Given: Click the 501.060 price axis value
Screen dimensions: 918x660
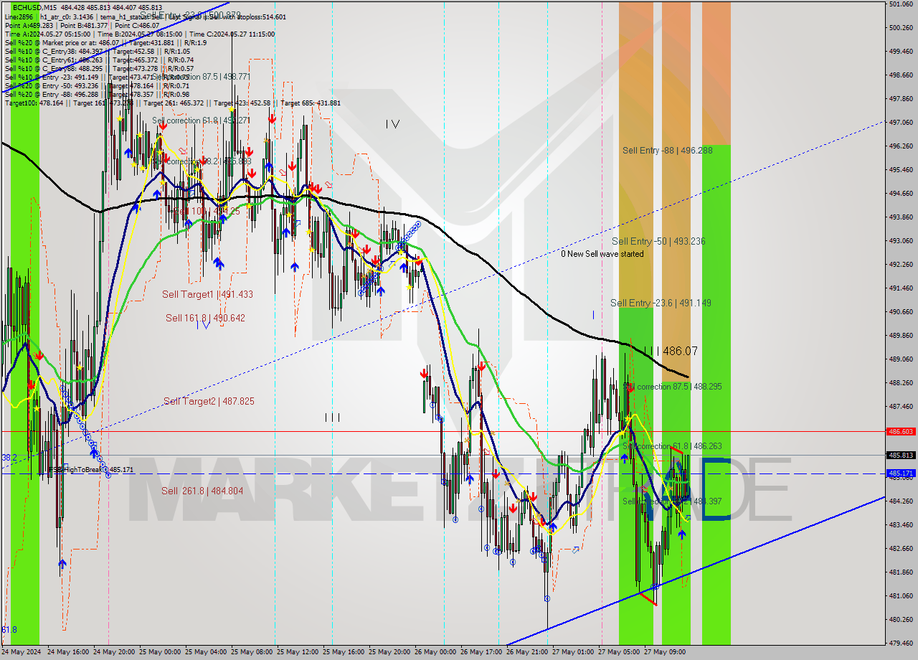Looking at the screenshot, I should (901, 4).
